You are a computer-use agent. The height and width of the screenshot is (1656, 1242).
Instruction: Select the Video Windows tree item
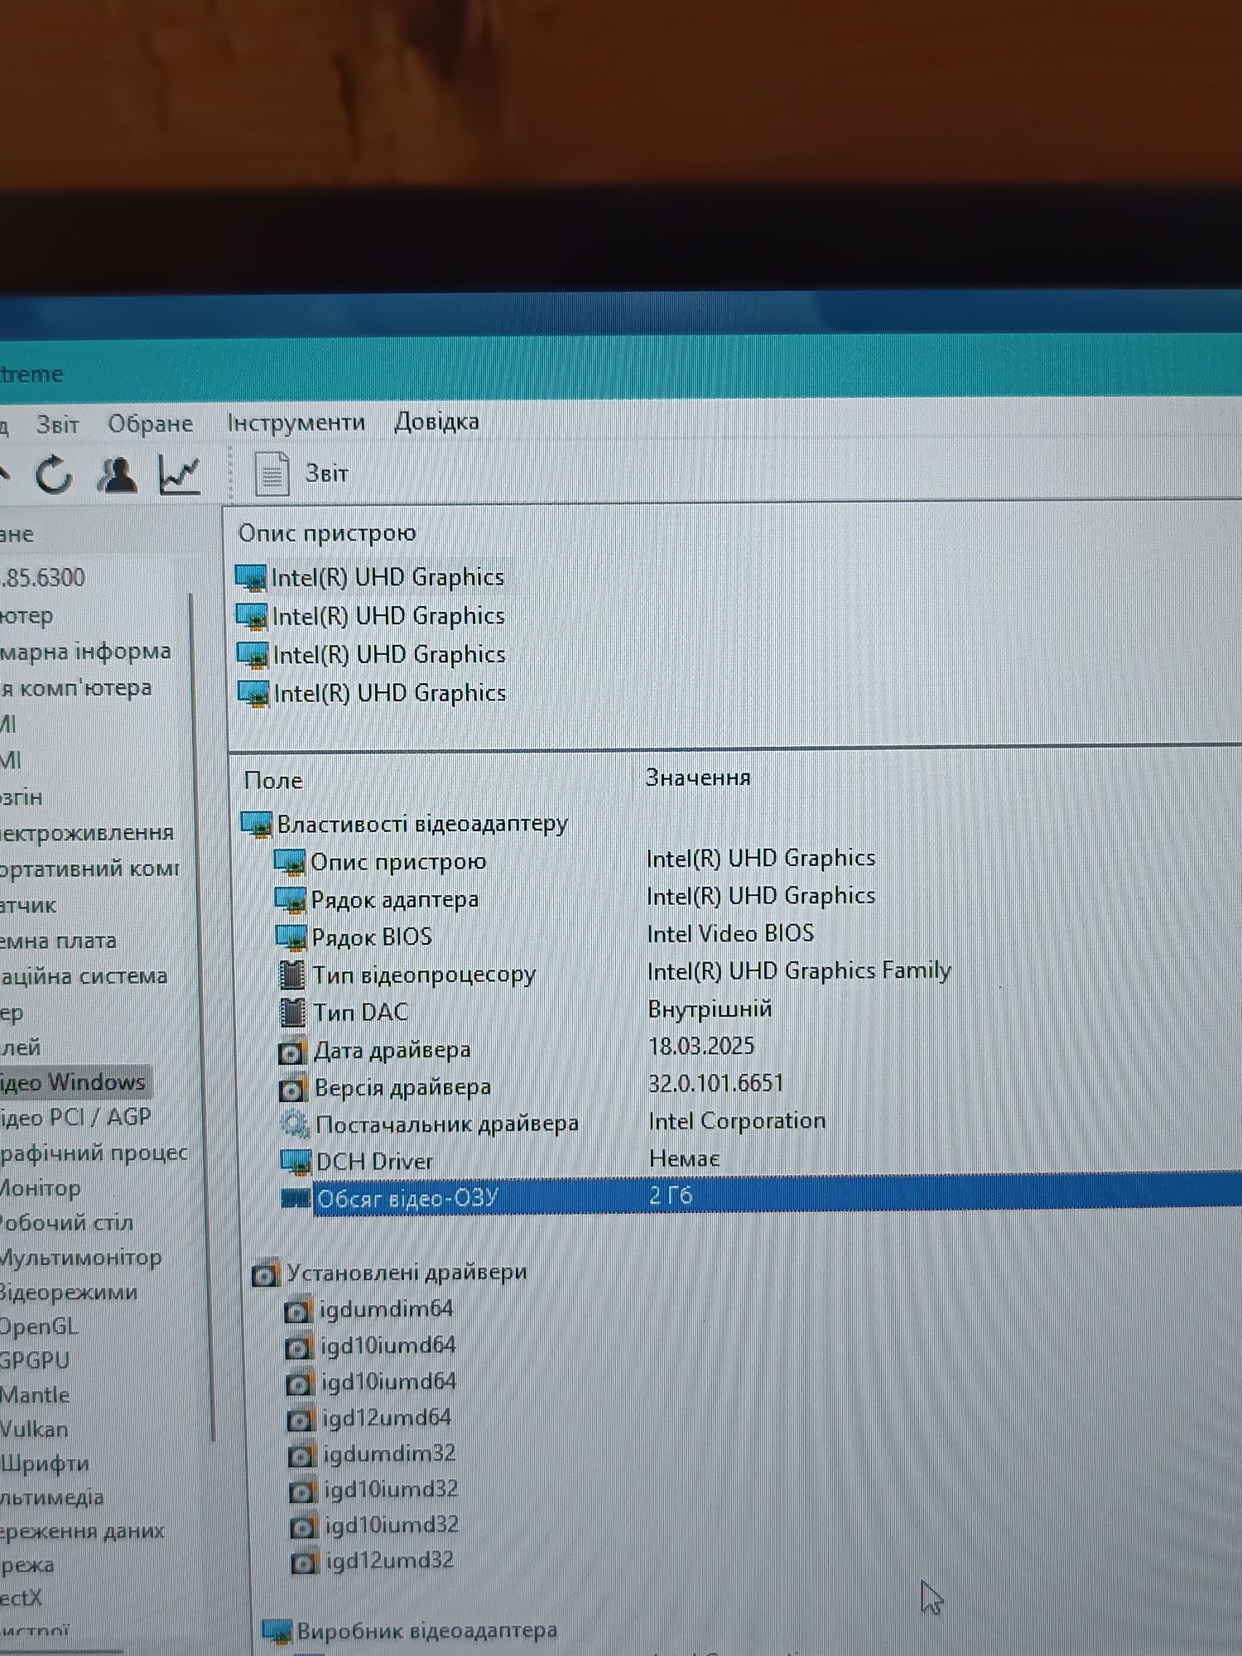point(73,1082)
